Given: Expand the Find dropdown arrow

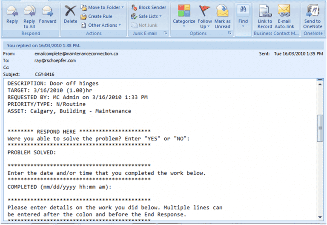Looking at the screenshot, I should (243, 26).
